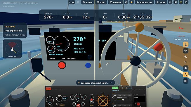
Task: Click the sailboat icon in right sidebar
Action: point(185,44)
